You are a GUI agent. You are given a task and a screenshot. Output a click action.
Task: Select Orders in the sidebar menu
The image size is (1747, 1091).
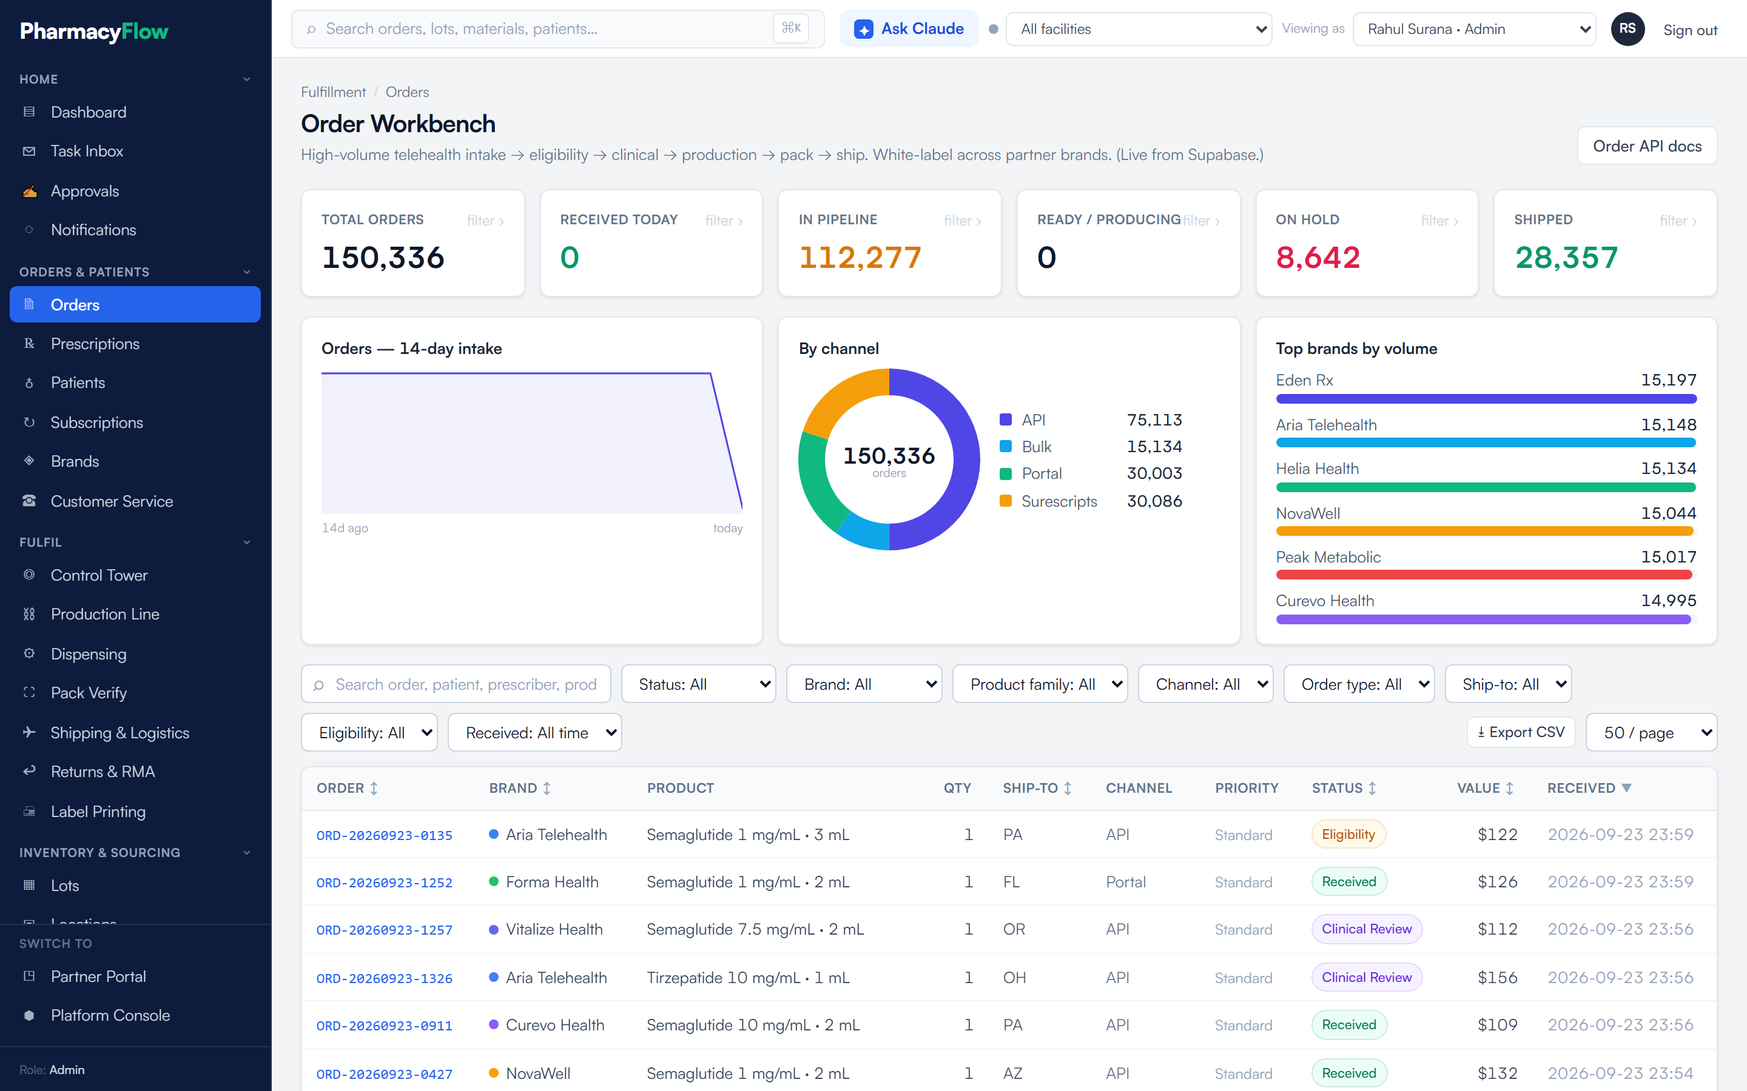(x=135, y=304)
